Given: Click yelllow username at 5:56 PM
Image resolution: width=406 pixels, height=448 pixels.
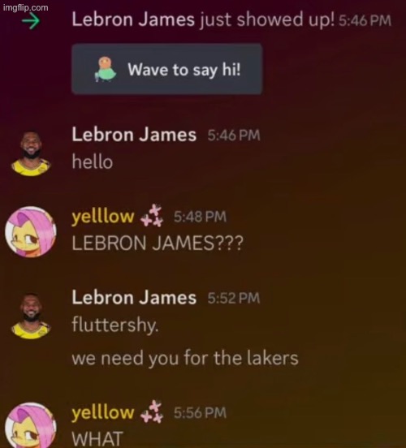Looking at the screenshot, I should coord(103,412).
